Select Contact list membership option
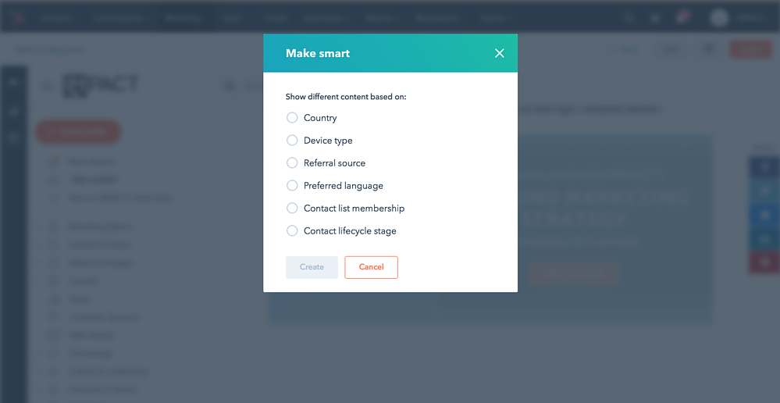 pos(292,208)
